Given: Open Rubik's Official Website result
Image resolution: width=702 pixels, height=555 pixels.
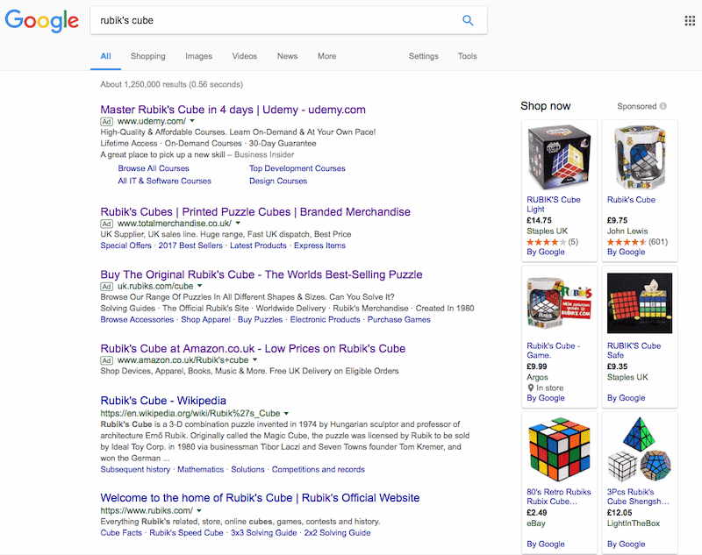Looking at the screenshot, I should (260, 498).
